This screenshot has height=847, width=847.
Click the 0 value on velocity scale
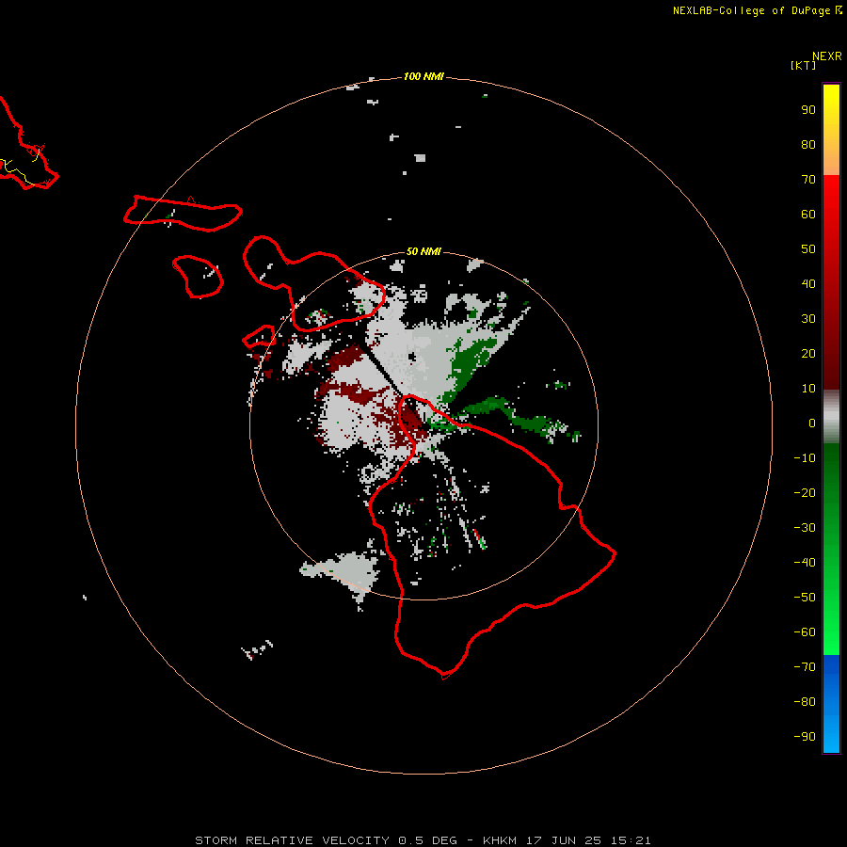tap(812, 423)
